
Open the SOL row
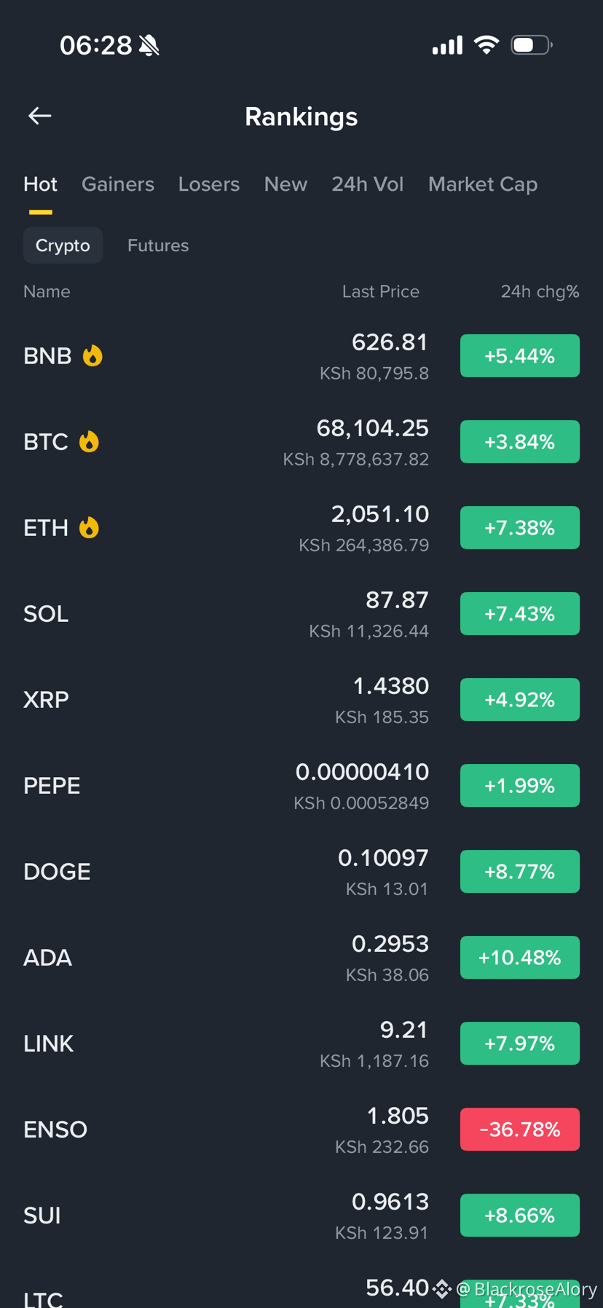[x=301, y=614]
